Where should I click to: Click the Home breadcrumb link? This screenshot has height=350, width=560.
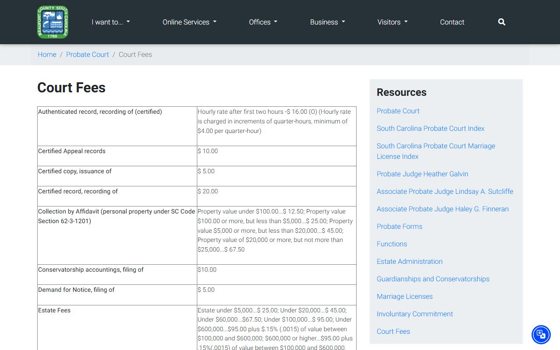coord(47,54)
